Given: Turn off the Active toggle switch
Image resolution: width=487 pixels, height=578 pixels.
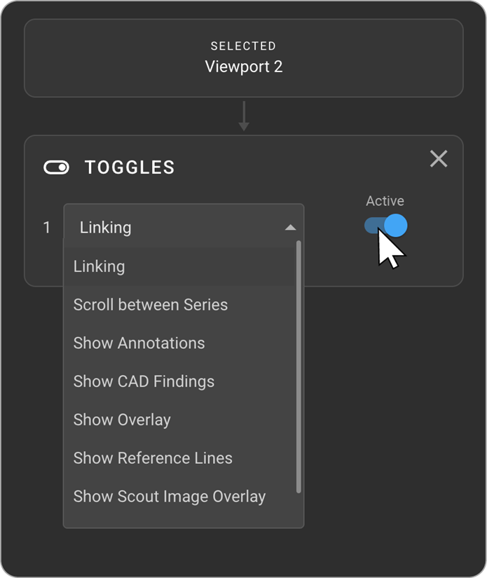Looking at the screenshot, I should click(386, 226).
